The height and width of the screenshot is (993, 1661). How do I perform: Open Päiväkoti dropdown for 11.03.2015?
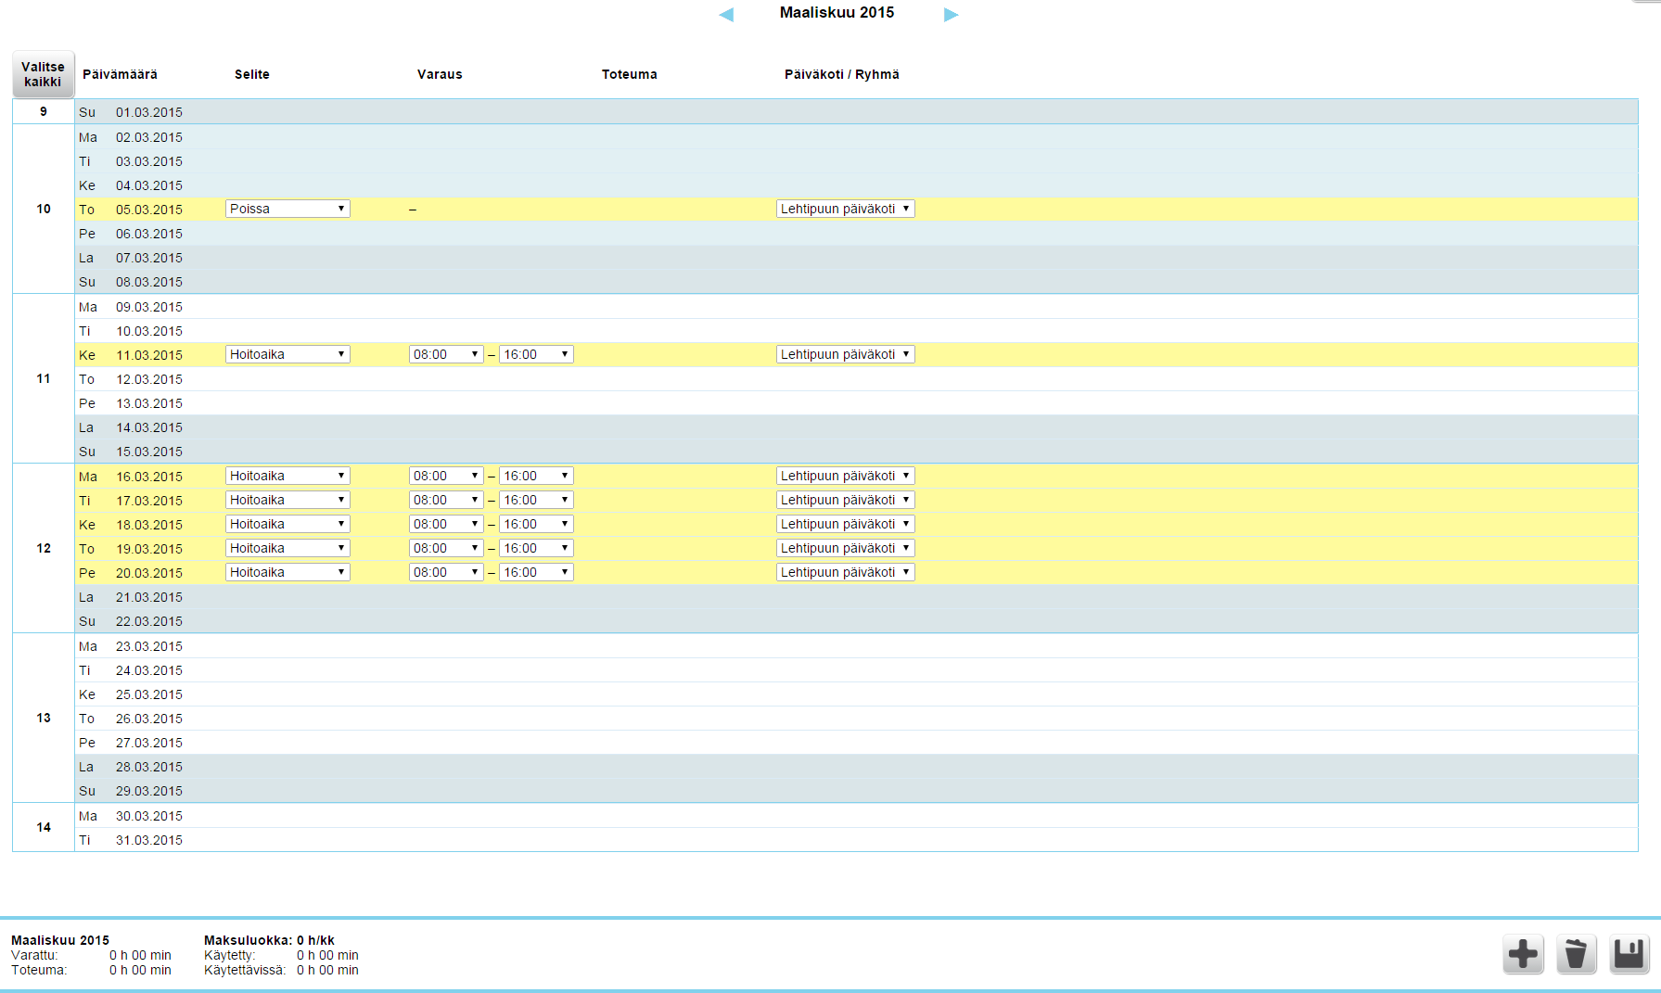coord(845,354)
